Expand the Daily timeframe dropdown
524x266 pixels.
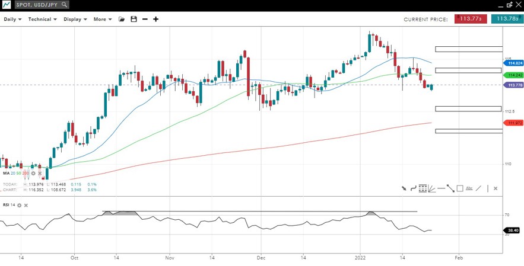click(12, 19)
